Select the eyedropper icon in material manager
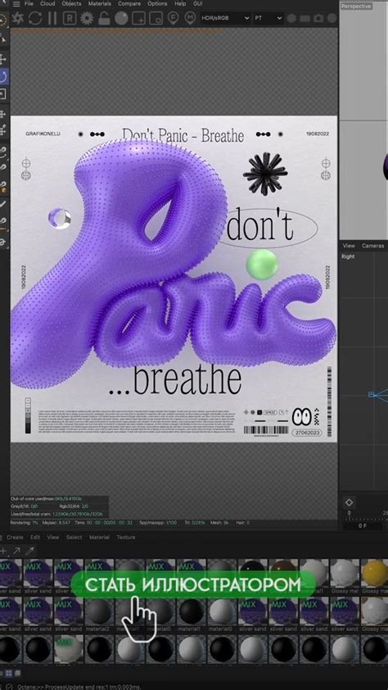Image resolution: width=388 pixels, height=690 pixels. [29, 551]
